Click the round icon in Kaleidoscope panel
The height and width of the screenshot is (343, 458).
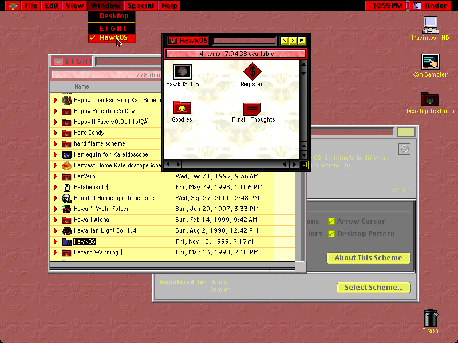pyautogui.click(x=404, y=149)
